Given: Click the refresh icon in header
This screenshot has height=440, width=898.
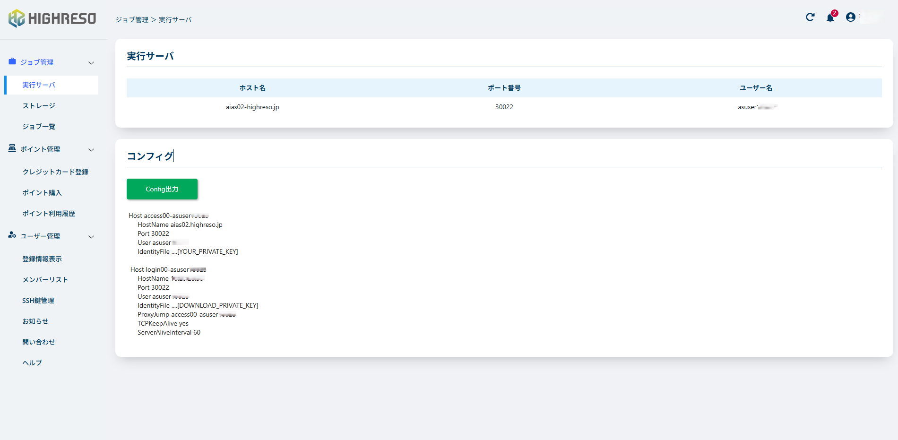Looking at the screenshot, I should [x=810, y=17].
